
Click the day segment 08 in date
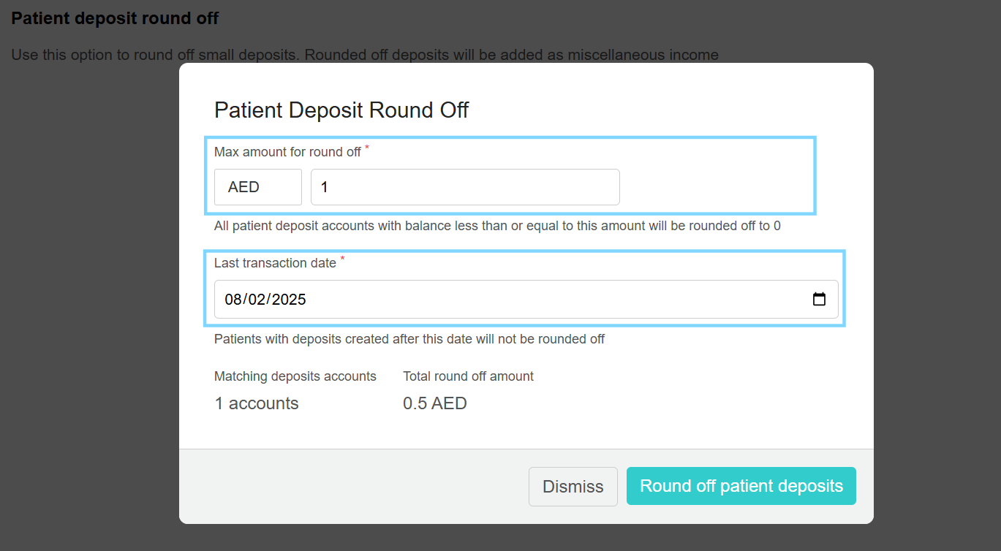pyautogui.click(x=233, y=299)
